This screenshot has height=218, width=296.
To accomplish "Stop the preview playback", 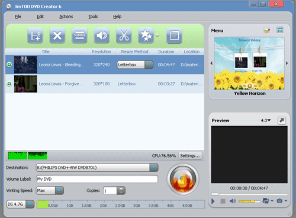I will pos(223,201).
